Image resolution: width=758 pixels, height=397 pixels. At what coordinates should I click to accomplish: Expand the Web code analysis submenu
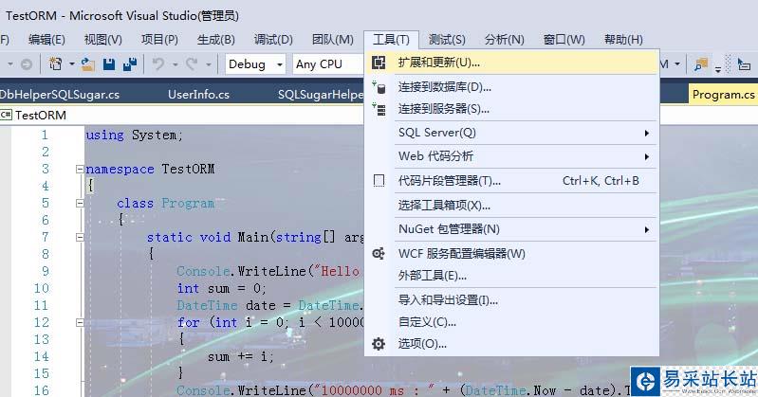(x=647, y=156)
